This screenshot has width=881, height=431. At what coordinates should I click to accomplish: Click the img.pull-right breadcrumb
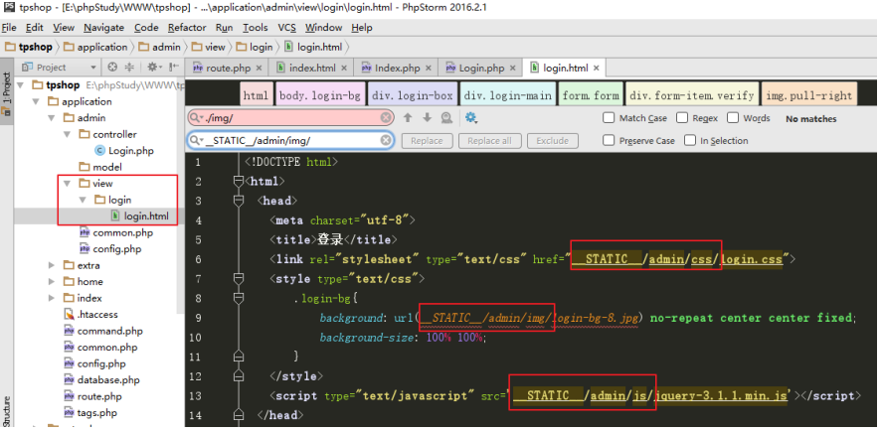(808, 96)
